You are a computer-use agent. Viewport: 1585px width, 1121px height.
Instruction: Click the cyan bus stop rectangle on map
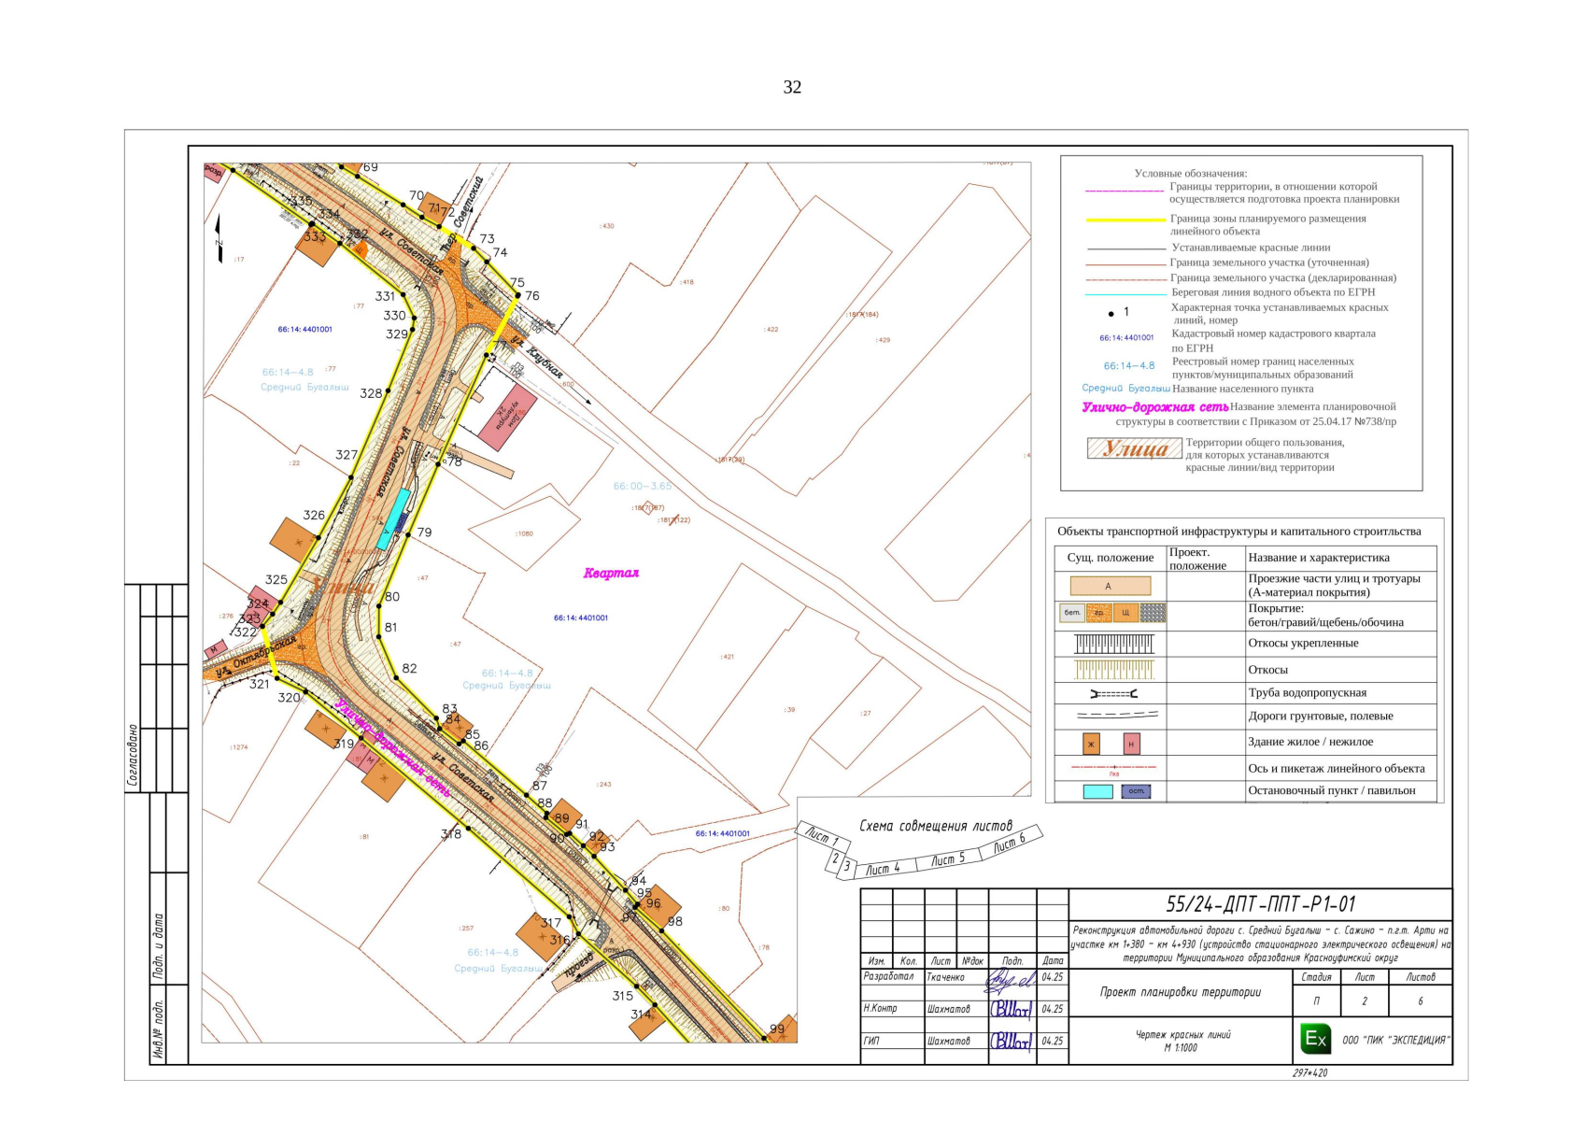click(x=393, y=519)
